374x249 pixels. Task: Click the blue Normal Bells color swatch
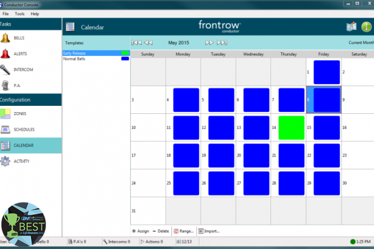tap(125, 59)
